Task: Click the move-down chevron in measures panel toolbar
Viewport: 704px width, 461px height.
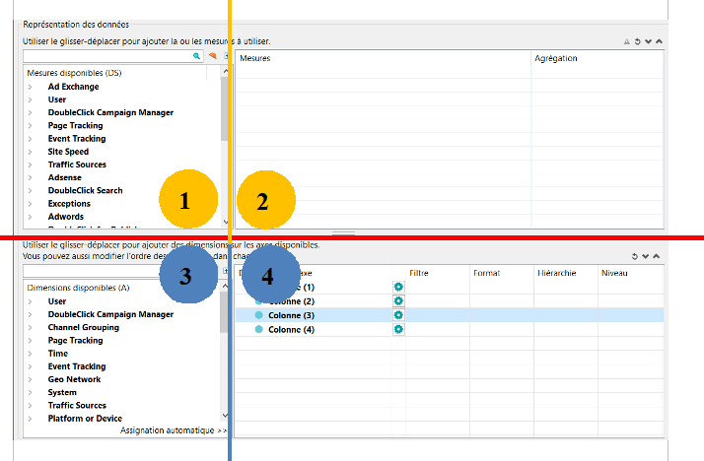Action: 648,42
